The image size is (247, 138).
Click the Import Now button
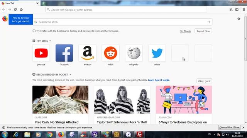click(x=203, y=31)
